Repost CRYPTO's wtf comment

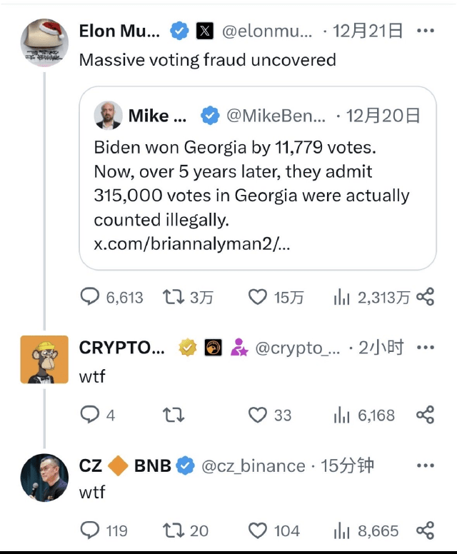(172, 415)
